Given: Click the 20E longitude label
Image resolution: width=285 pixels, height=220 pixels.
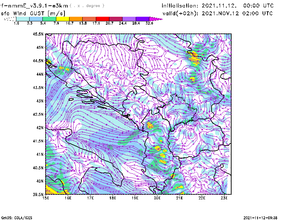Looking at the screenshot, I should tap(157, 198).
